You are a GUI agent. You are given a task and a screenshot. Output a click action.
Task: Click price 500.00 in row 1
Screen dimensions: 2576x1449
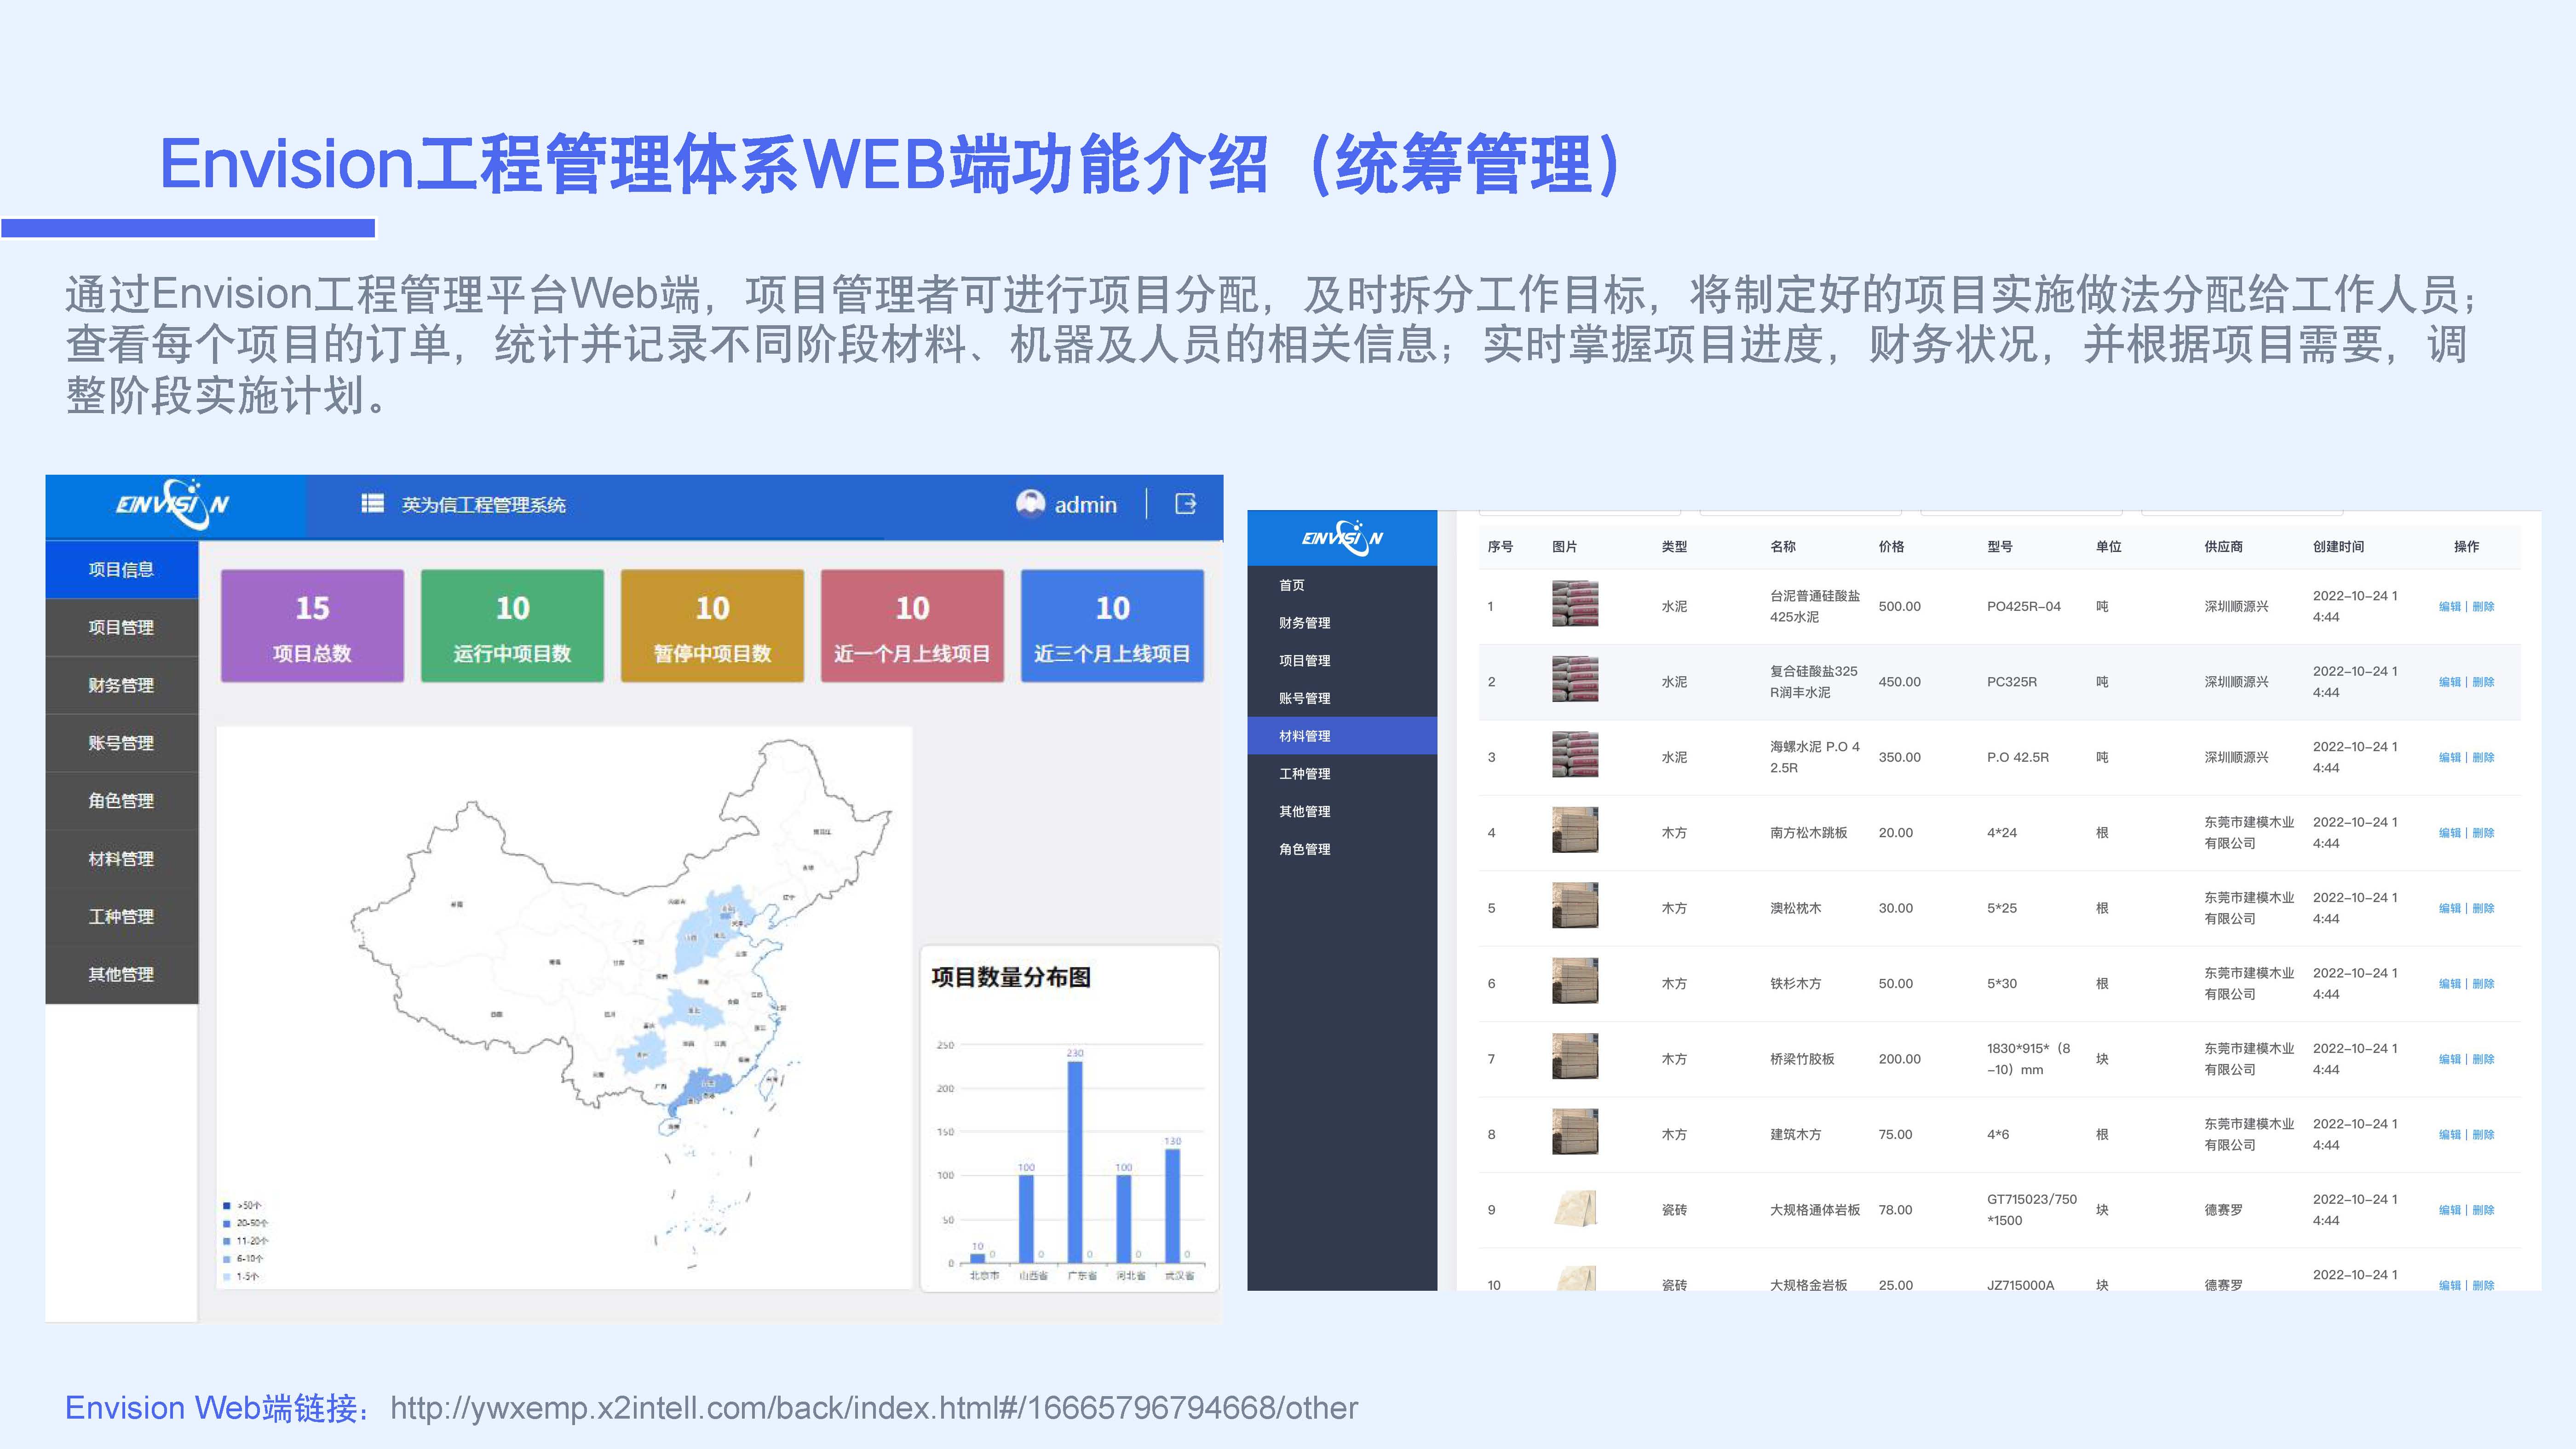tap(1899, 607)
